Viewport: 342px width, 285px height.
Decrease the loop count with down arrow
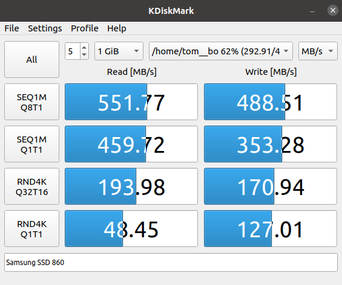click(84, 55)
